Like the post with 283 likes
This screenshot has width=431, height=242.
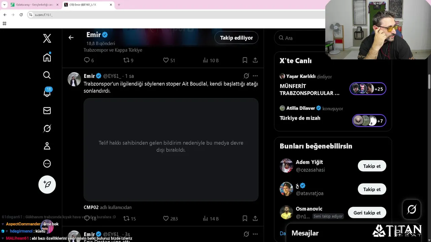coord(170,218)
